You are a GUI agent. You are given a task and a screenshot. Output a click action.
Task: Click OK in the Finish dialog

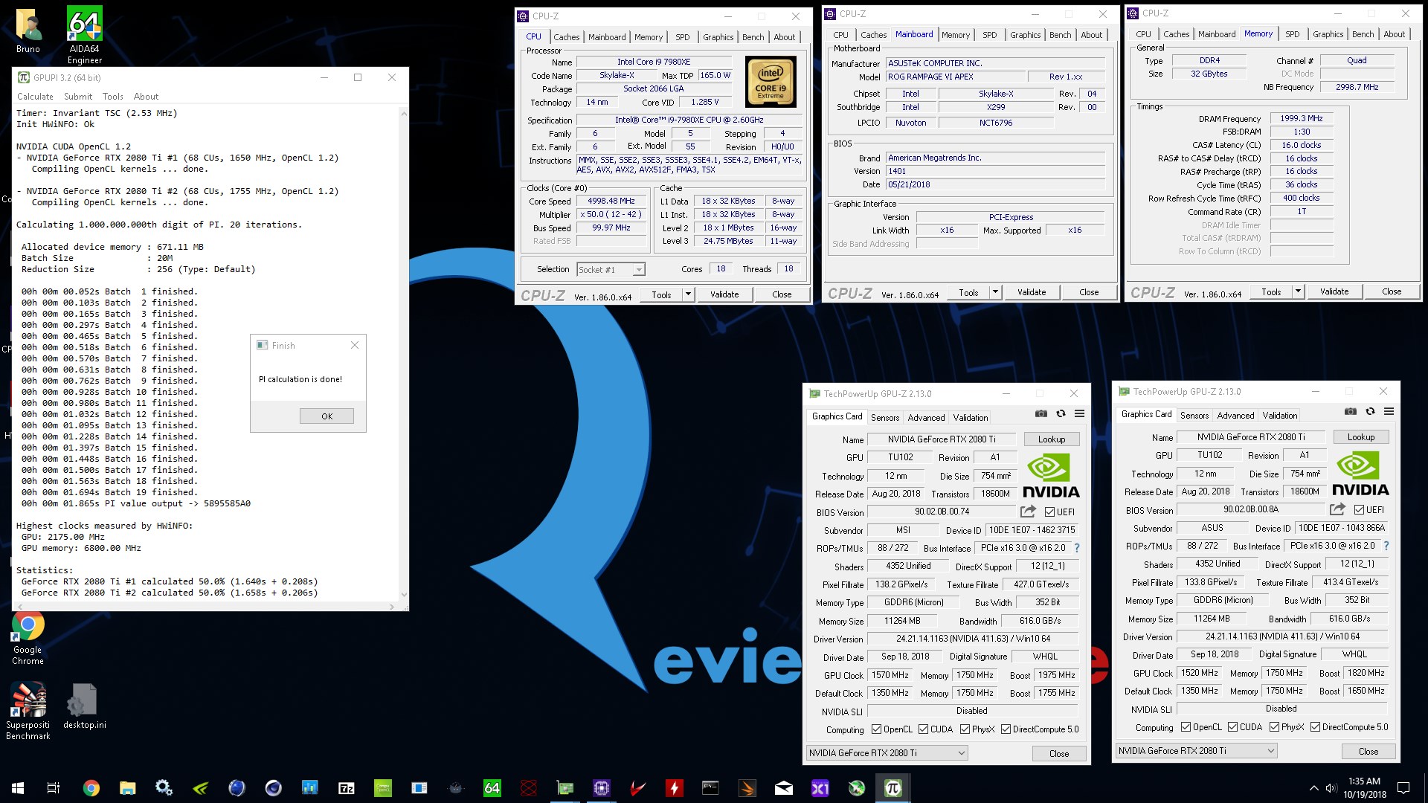coord(327,416)
